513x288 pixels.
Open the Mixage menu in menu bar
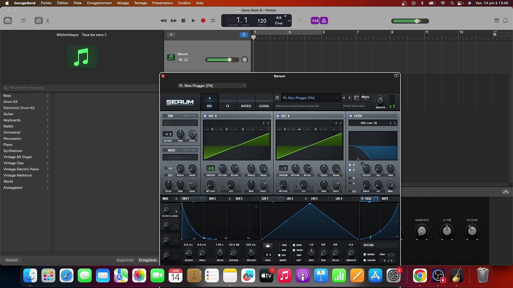[123, 3]
